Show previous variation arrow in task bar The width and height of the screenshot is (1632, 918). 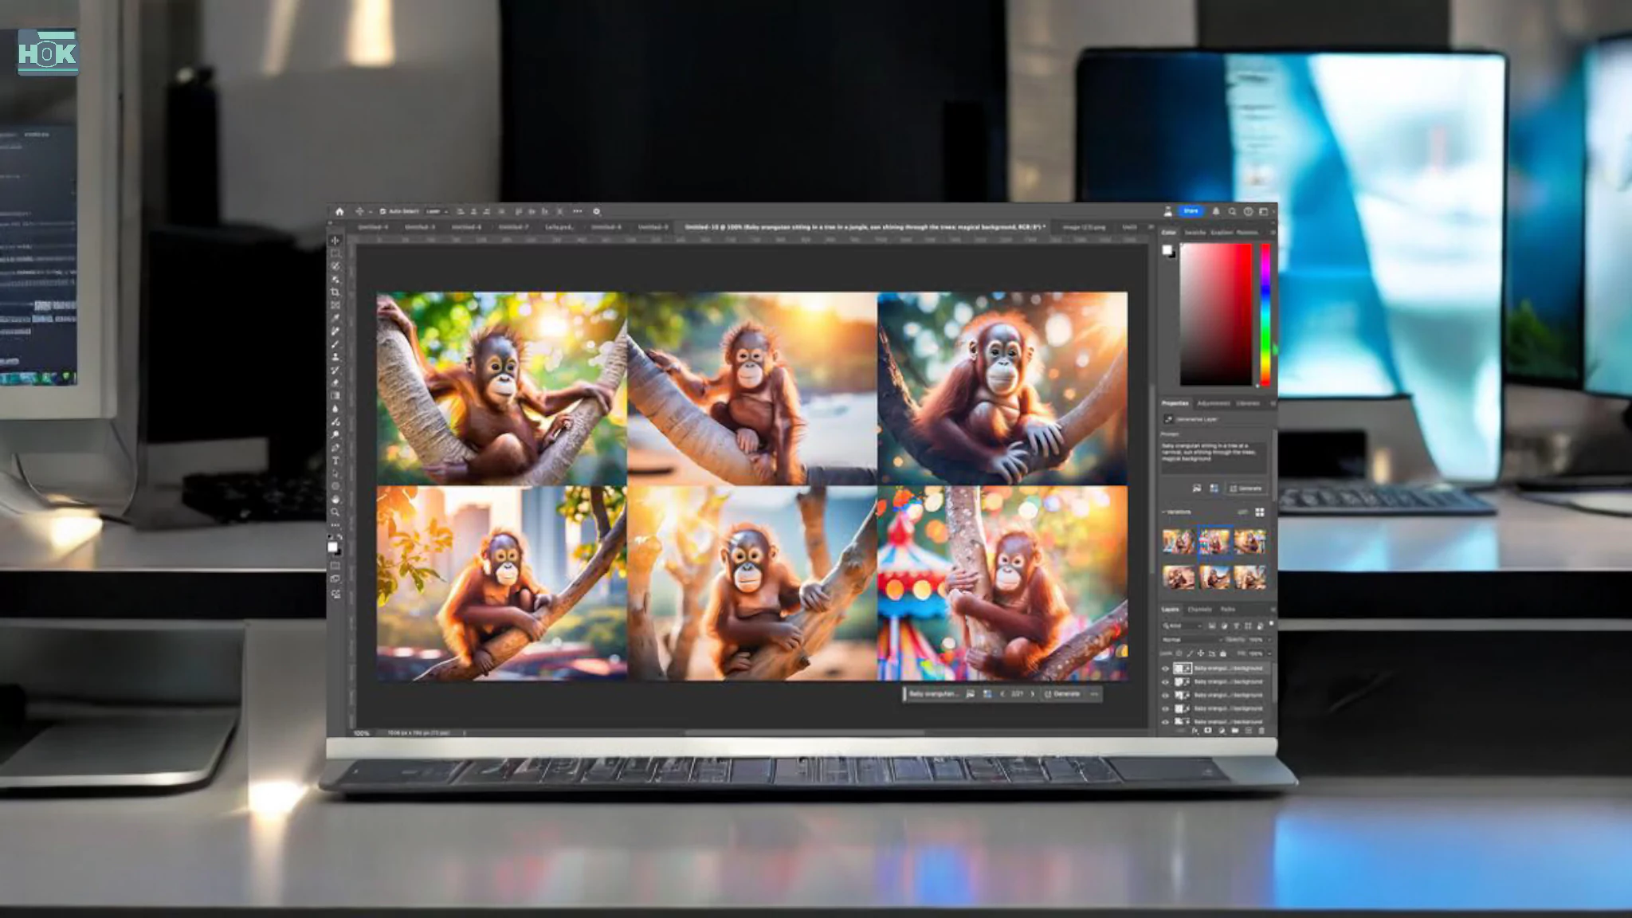coord(1002,694)
